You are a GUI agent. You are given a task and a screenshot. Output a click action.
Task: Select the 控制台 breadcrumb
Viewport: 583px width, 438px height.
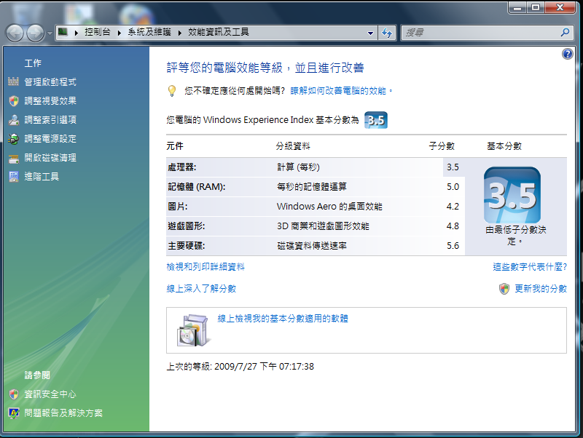[98, 32]
